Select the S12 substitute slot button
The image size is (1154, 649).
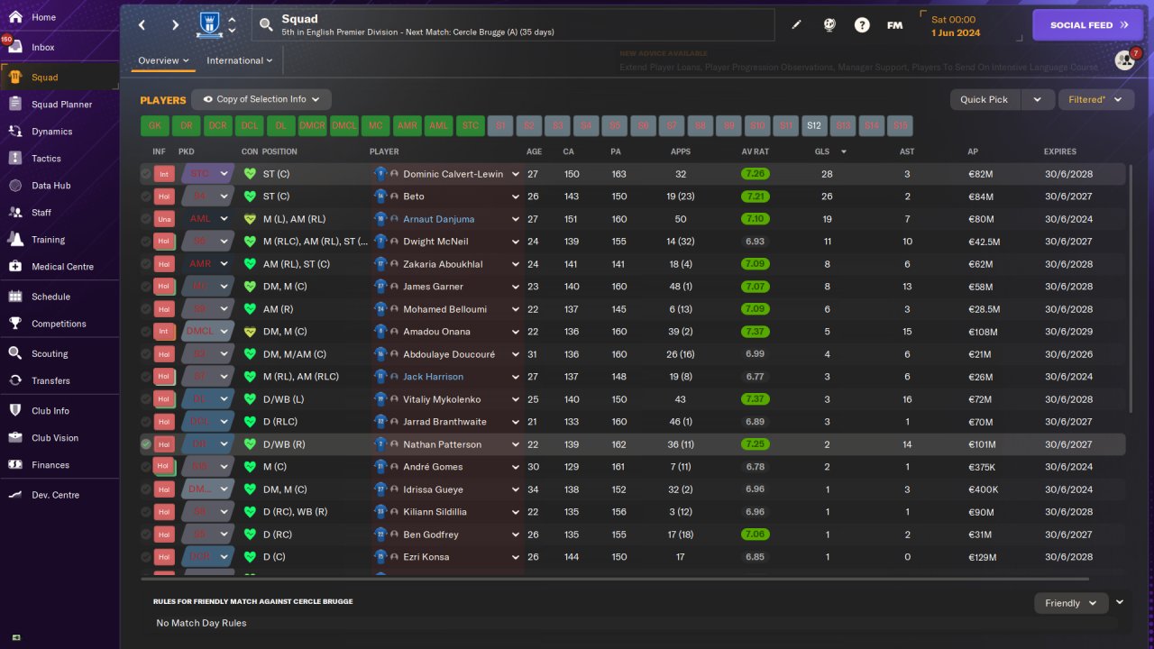pos(814,126)
